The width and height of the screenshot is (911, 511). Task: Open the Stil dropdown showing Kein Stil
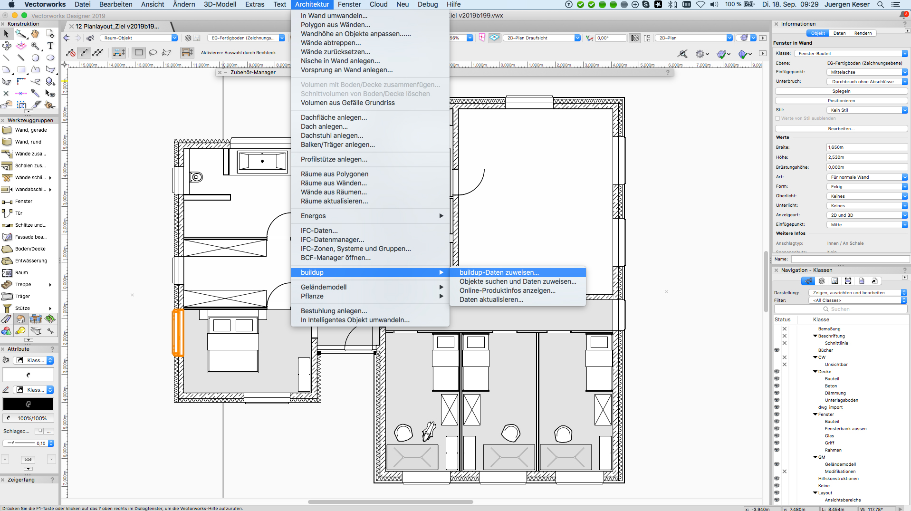pyautogui.click(x=867, y=110)
